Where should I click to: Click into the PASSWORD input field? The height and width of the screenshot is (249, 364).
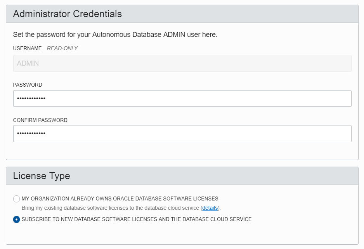182,99
